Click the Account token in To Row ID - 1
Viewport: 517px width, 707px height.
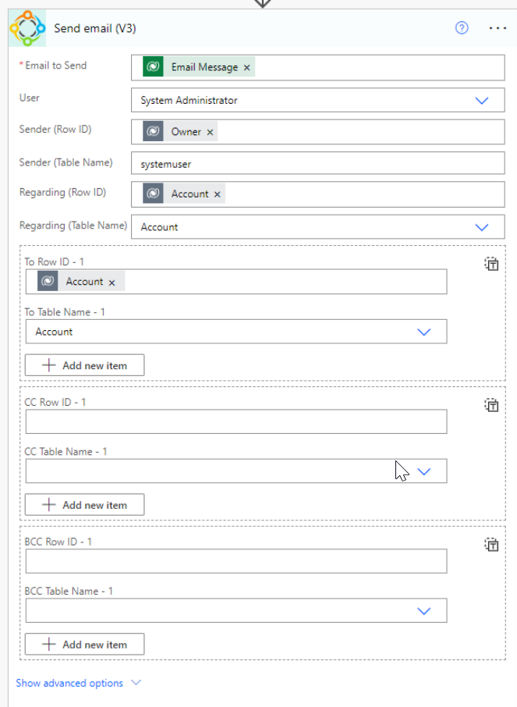tap(80, 282)
